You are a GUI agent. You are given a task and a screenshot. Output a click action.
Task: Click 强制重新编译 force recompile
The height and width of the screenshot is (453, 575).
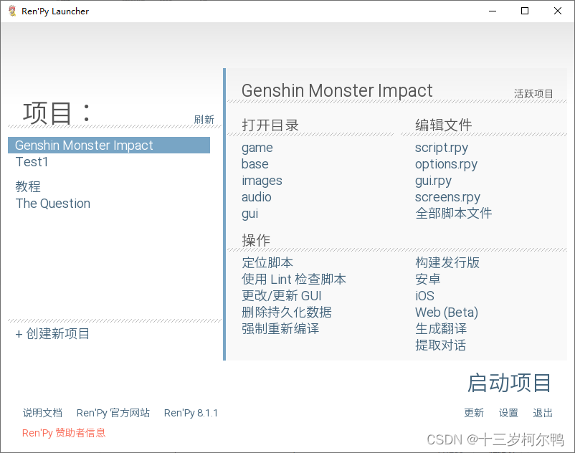[280, 328]
